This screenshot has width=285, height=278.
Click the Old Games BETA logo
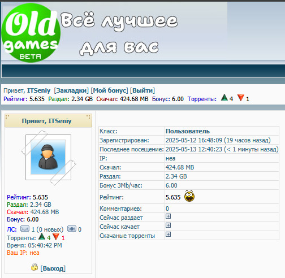click(x=31, y=32)
